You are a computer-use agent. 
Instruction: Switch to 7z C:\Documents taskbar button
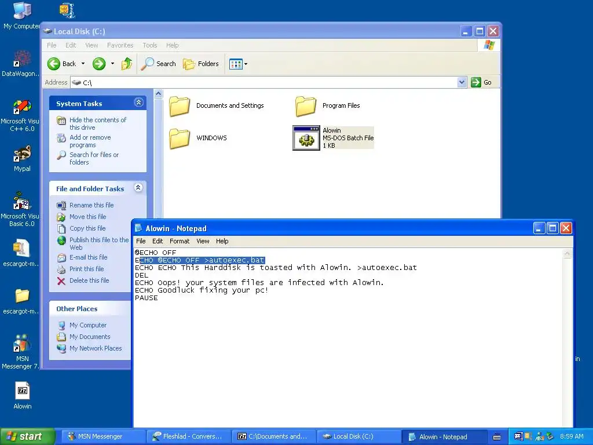[273, 436]
